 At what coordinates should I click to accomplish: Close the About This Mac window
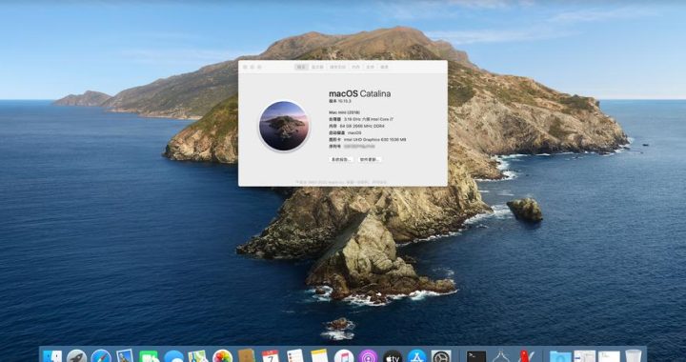[x=245, y=67]
